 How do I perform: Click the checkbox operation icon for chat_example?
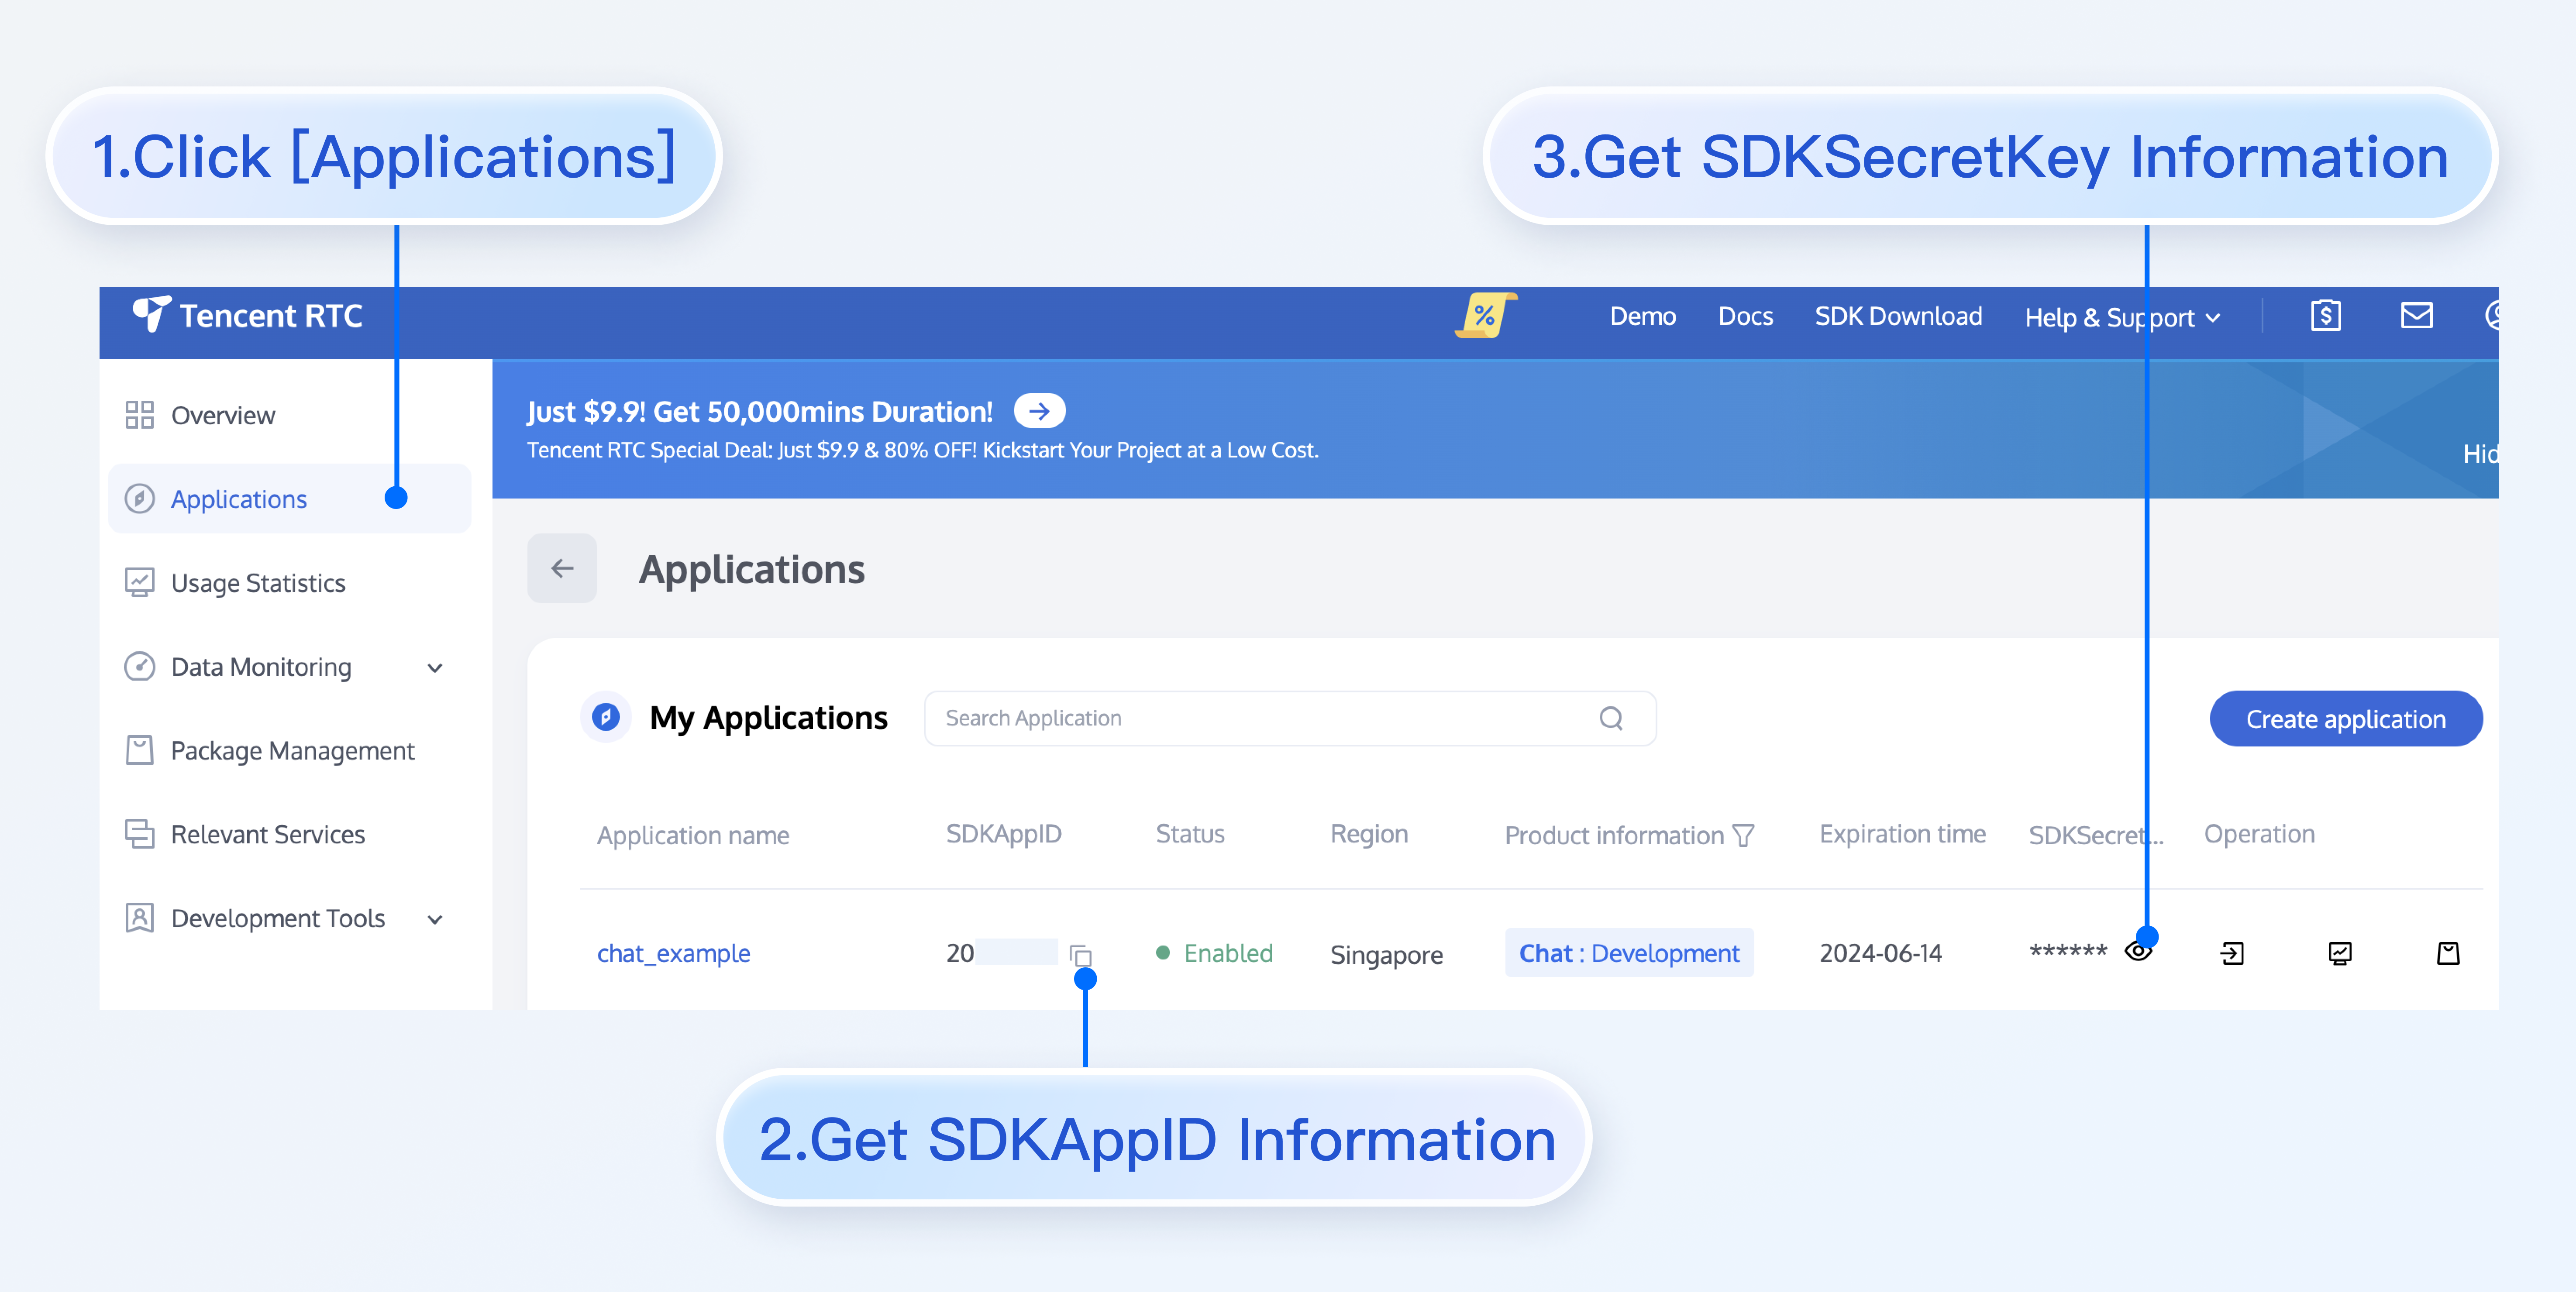[x=2340, y=953]
